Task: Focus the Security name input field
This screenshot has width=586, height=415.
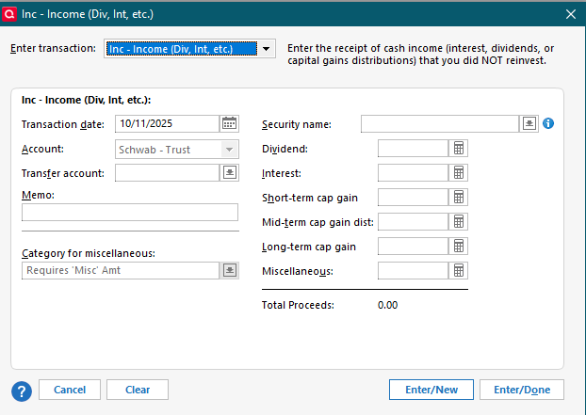Action: tap(440, 123)
